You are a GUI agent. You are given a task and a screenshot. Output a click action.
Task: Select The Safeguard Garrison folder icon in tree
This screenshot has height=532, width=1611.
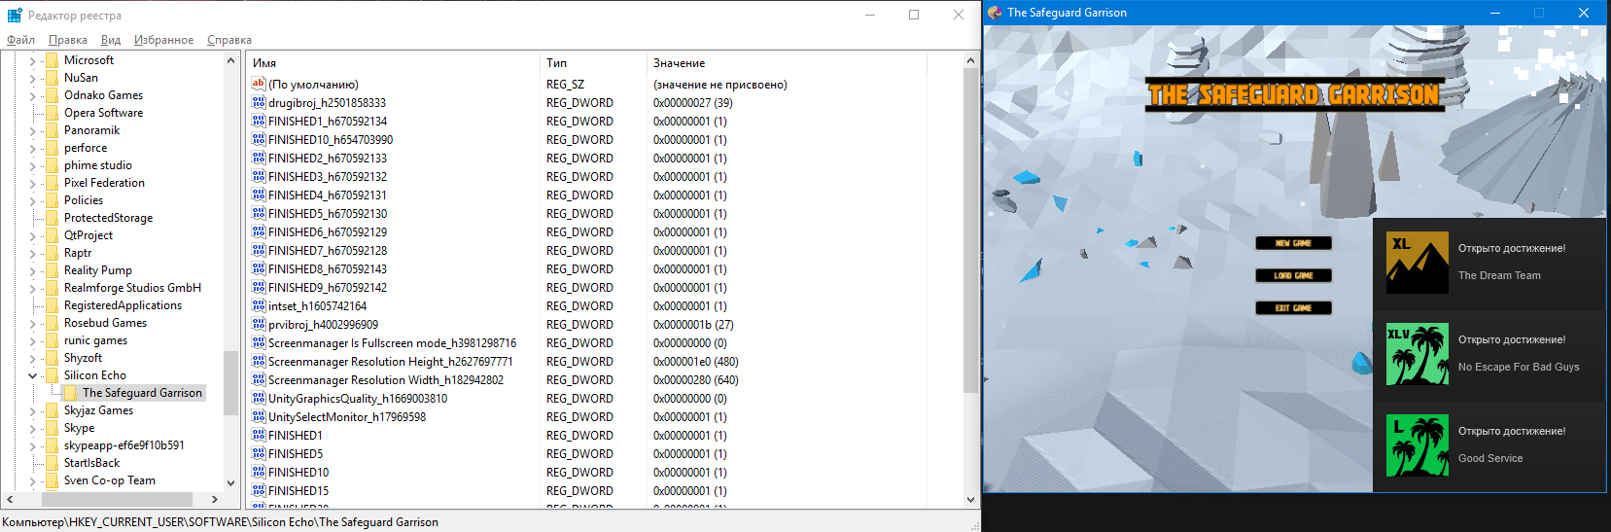coord(70,393)
